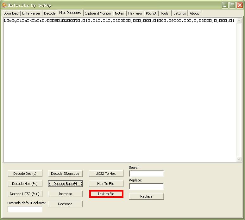Focus the Override default delimiter field
245x220 pixels.
coord(25,209)
